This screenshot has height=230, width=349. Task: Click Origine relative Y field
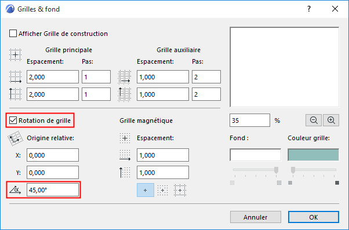coord(53,173)
